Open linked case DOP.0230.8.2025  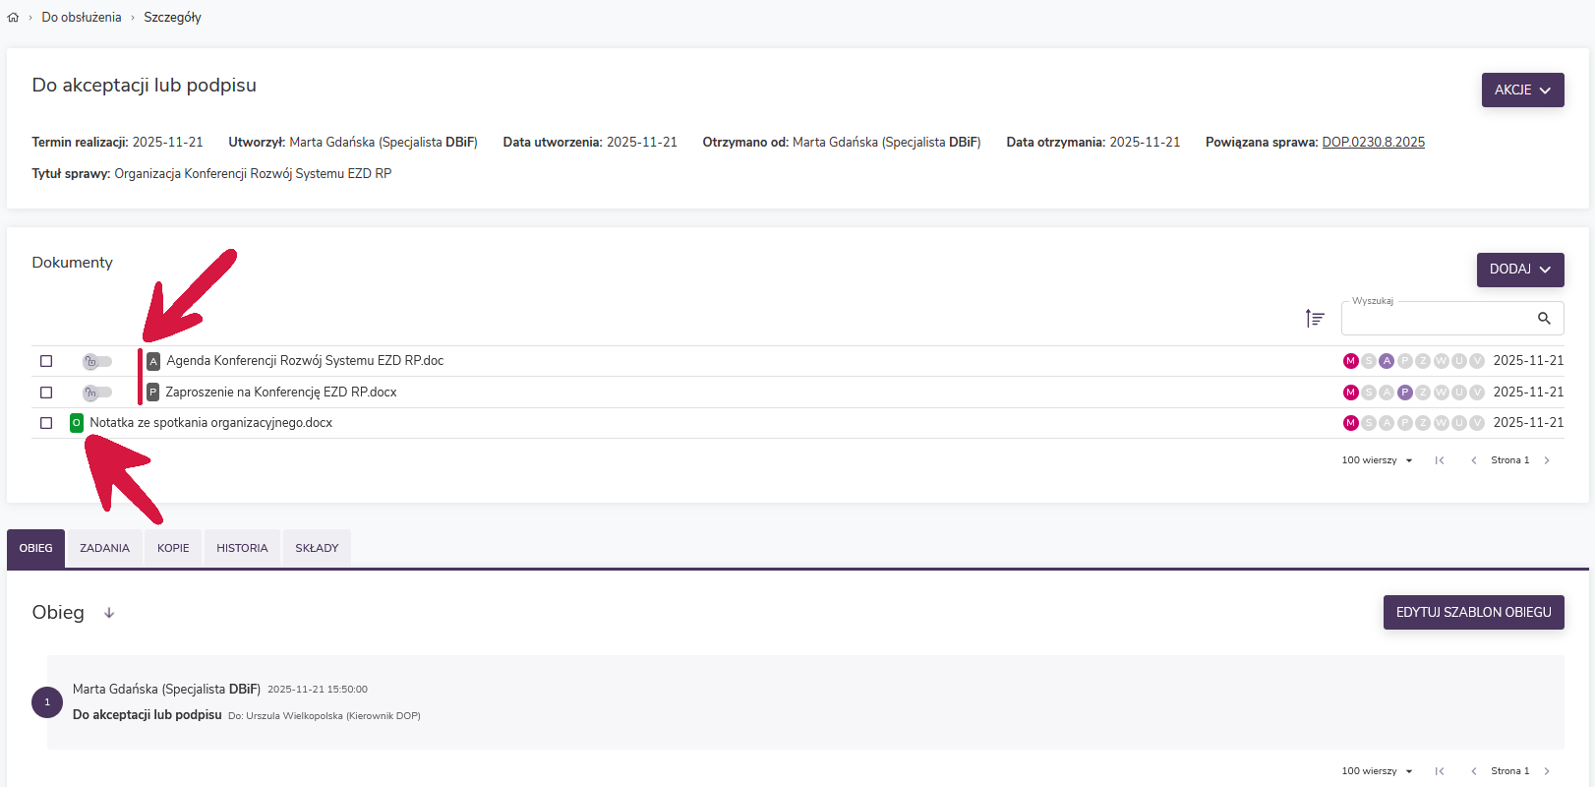[1373, 143]
